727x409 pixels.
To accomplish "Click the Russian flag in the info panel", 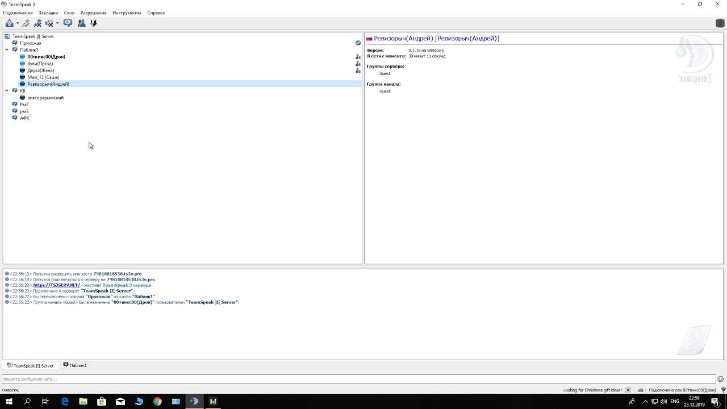I will coord(369,39).
